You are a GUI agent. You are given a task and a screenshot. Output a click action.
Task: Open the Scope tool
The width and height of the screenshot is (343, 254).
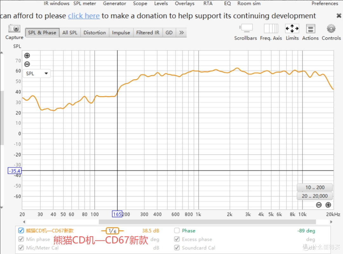140,3
